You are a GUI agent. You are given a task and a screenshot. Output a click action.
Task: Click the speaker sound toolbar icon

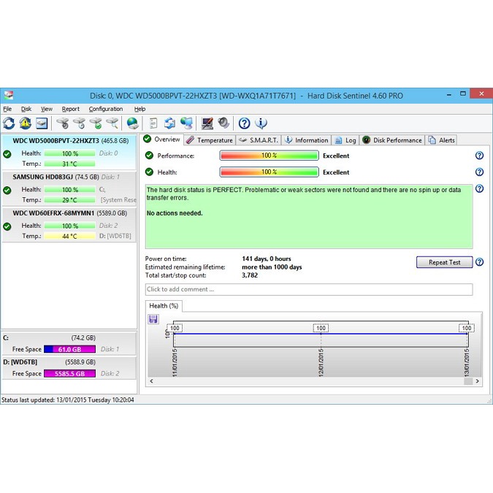(223, 123)
